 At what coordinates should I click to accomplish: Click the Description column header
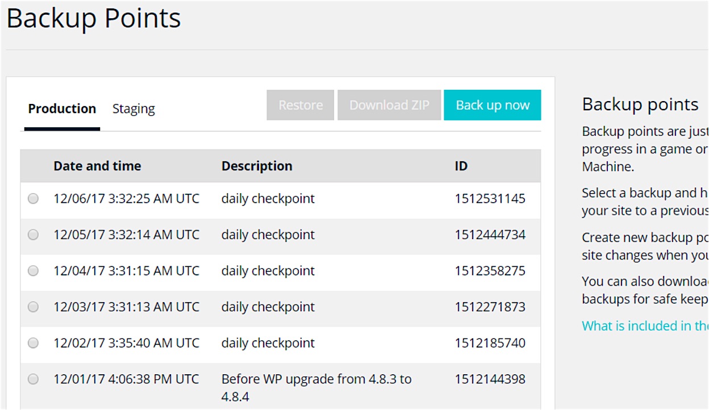pyautogui.click(x=257, y=166)
